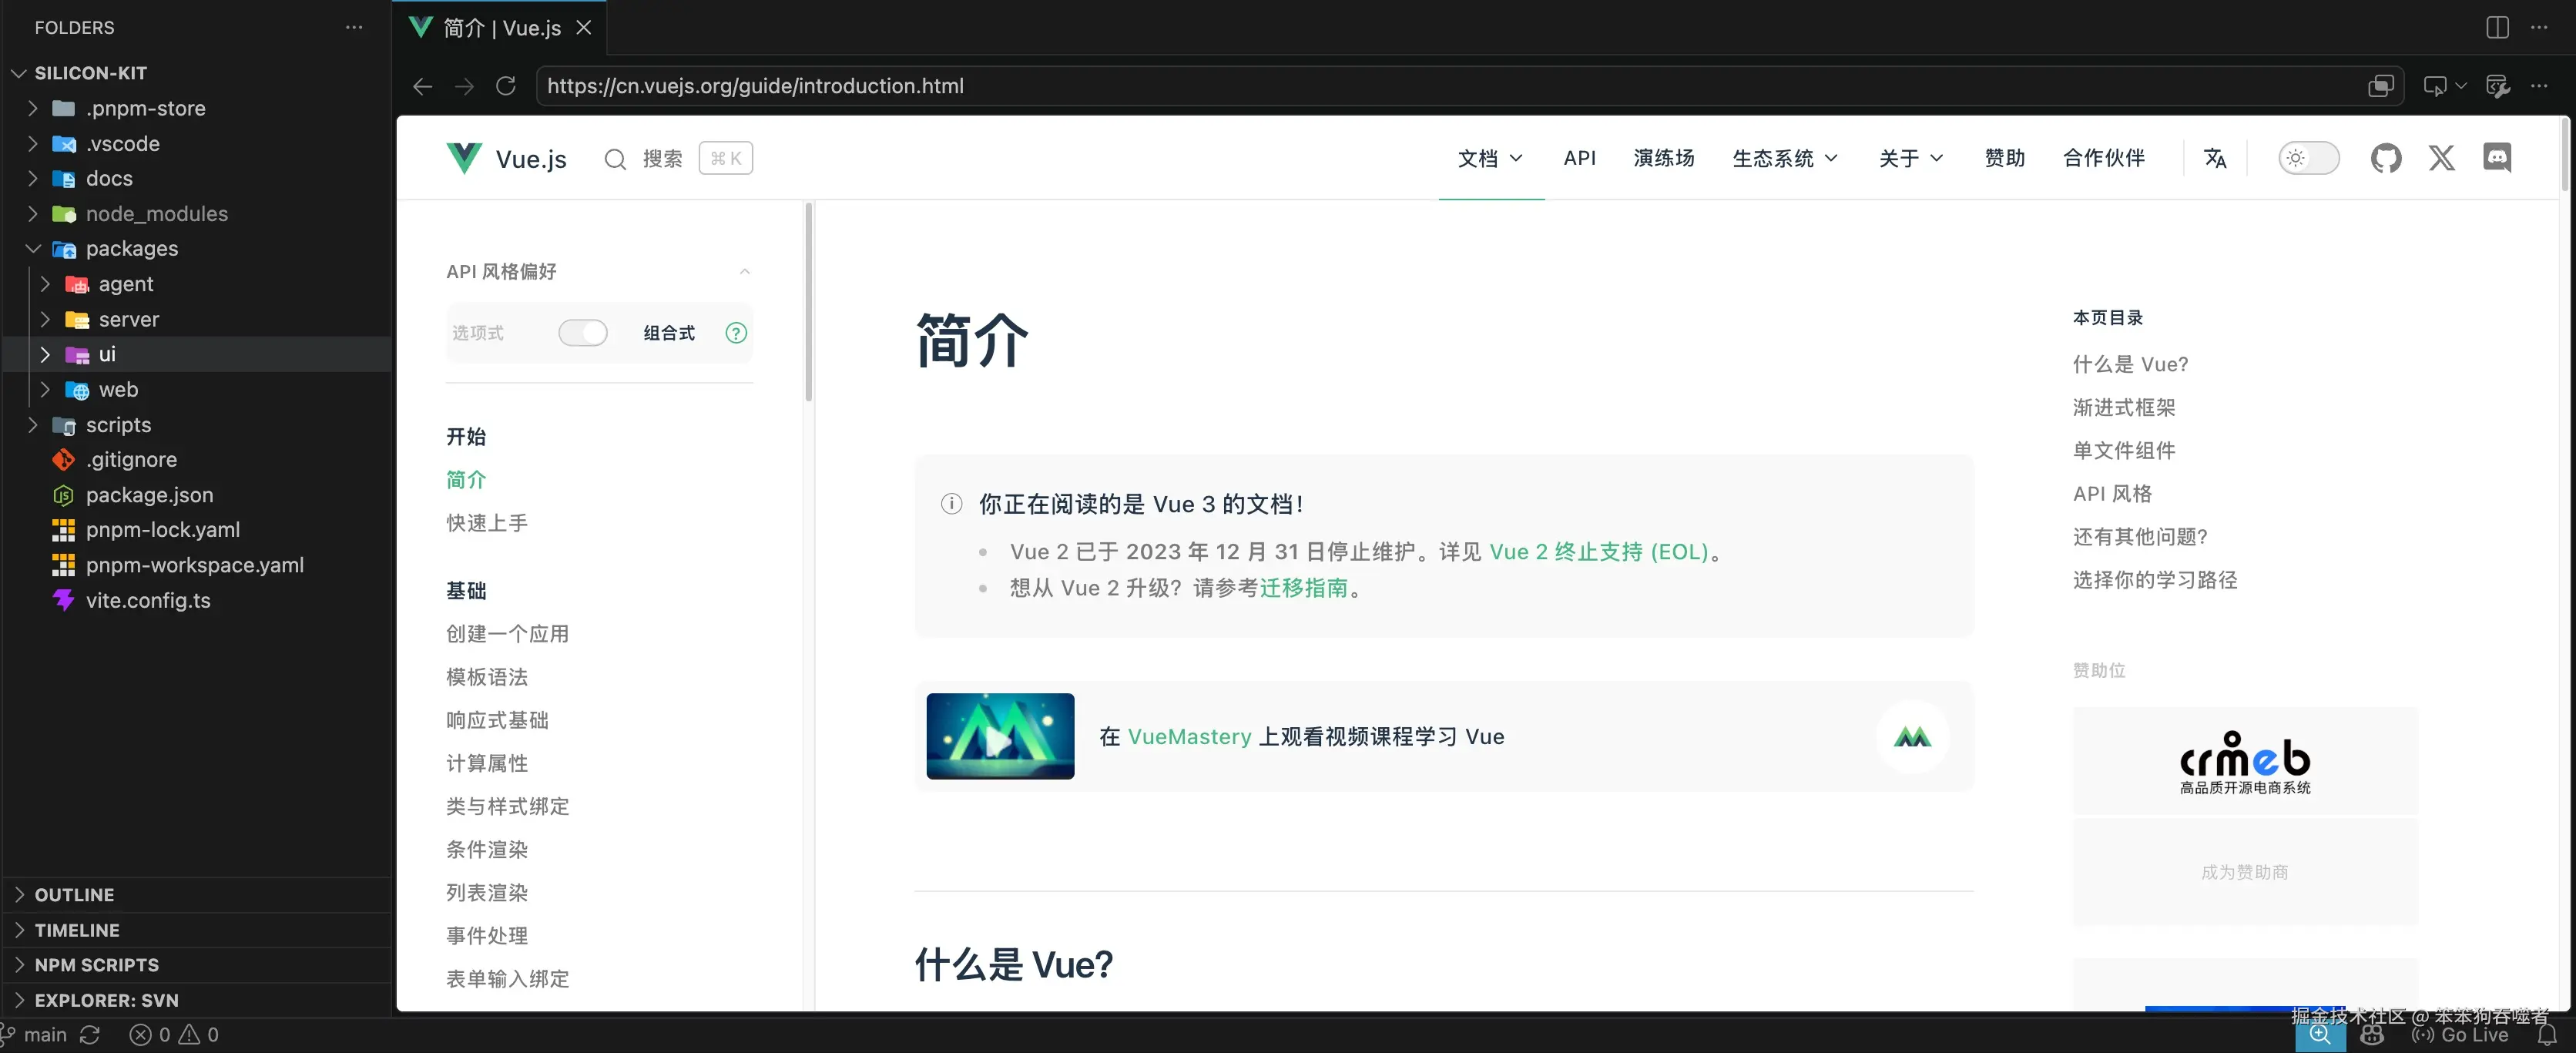The height and width of the screenshot is (1053, 2576).
Task: Open the VueMastery link
Action: (1189, 737)
